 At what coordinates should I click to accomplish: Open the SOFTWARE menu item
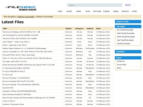(x=97, y=11)
